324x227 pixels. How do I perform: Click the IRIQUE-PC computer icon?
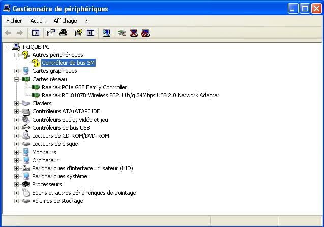click(16, 47)
